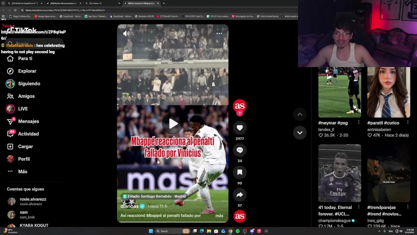Show hidden system tray icons chevron
This screenshot has height=235, width=417.
(x=379, y=231)
